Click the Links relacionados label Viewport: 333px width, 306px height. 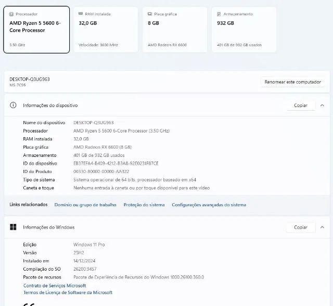(x=29, y=205)
